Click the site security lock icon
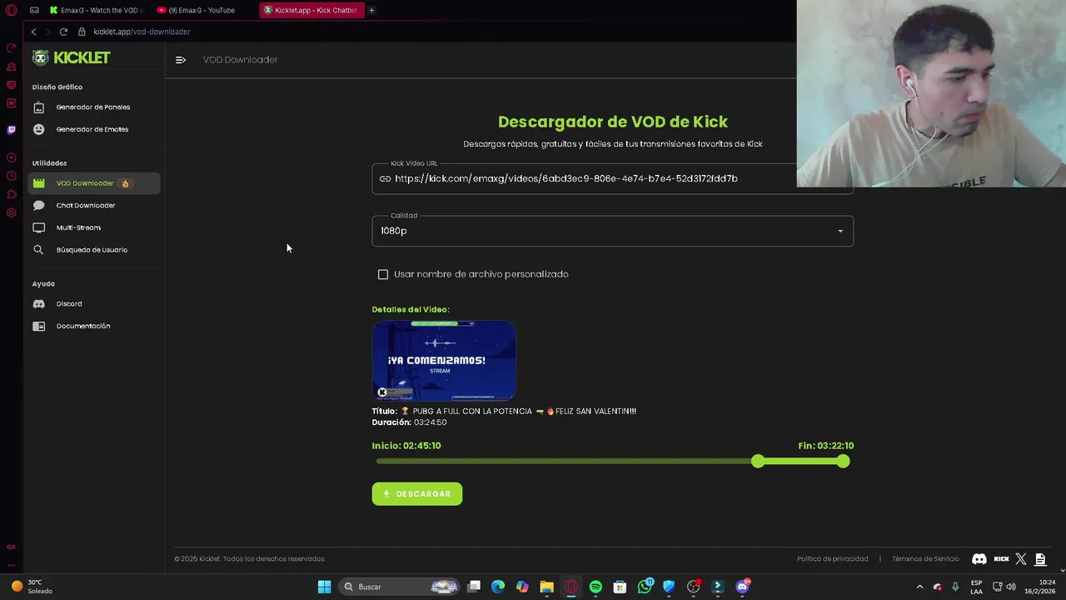 (x=82, y=32)
